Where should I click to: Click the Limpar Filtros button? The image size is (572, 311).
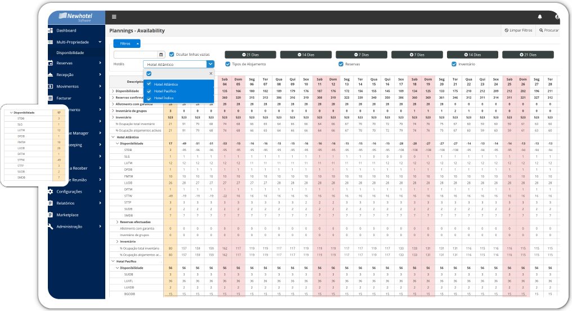519,30
